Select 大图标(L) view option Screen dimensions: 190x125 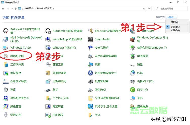[175, 26]
